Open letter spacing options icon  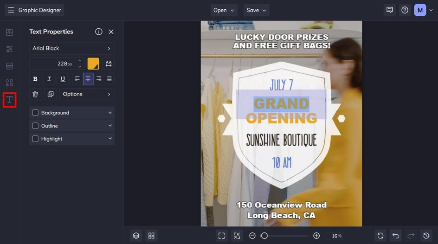[x=109, y=64]
